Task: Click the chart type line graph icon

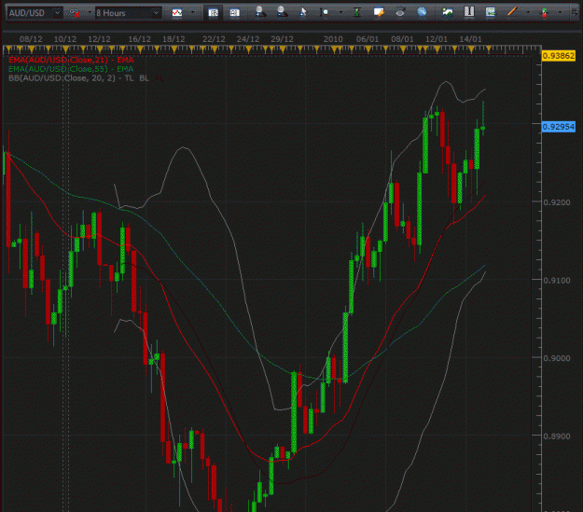Action: (177, 13)
